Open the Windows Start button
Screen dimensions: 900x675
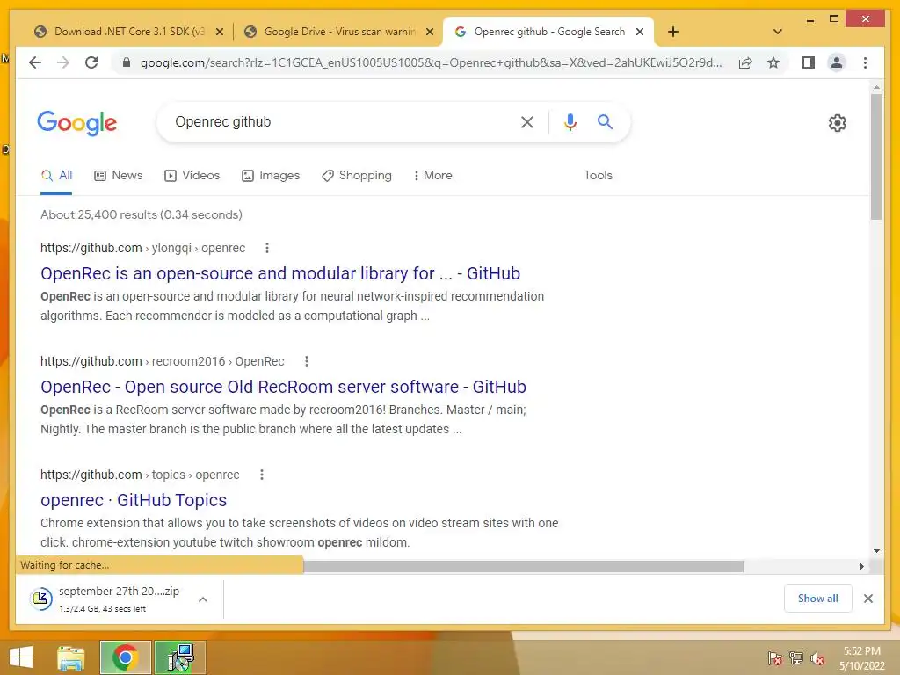tap(21, 657)
